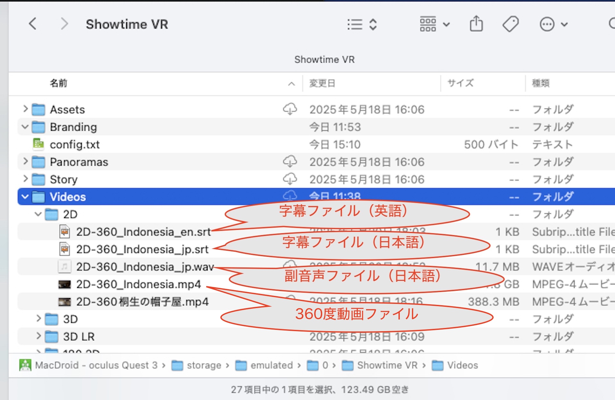Select the 2D-360_Indonesia_jp.wav audio icon
This screenshot has height=400, width=615.
(x=64, y=266)
